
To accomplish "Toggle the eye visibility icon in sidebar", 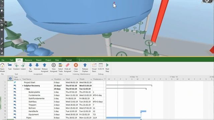I will pos(2,30).
